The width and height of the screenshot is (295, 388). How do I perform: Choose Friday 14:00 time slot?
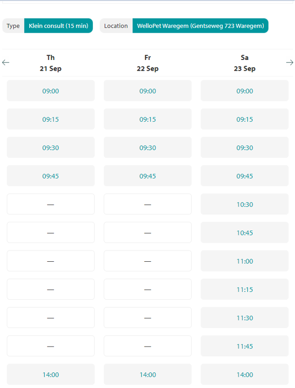(x=147, y=374)
